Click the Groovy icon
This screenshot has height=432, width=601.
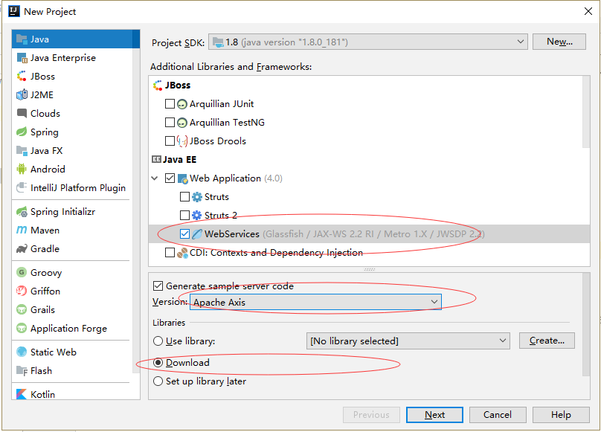pyautogui.click(x=22, y=273)
